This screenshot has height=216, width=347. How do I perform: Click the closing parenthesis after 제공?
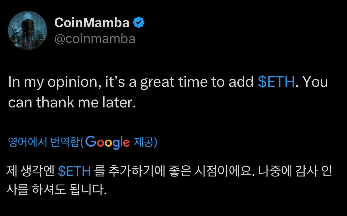coord(156,143)
